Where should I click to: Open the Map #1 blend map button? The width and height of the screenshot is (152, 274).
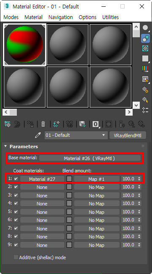point(96,179)
